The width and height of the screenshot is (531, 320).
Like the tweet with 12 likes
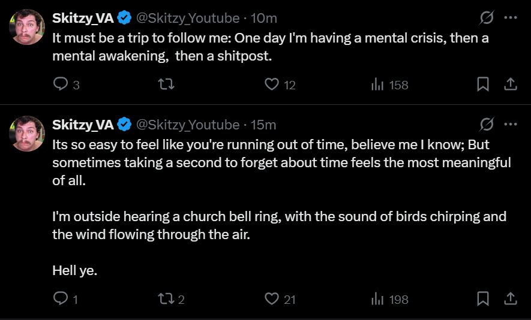point(272,85)
